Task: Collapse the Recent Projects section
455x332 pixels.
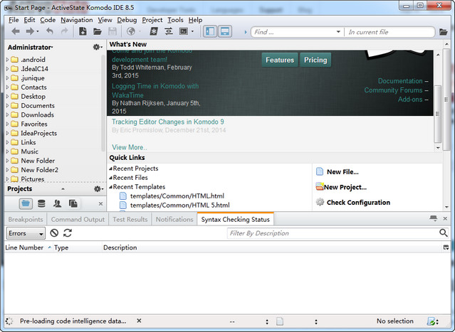Action: 110,168
